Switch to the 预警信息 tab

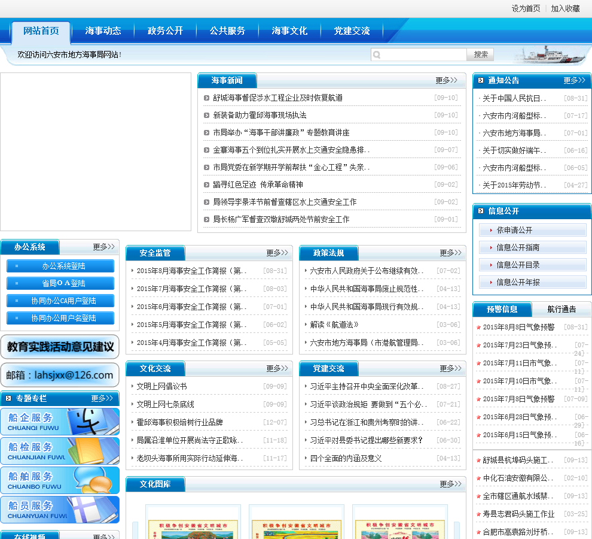click(x=502, y=309)
